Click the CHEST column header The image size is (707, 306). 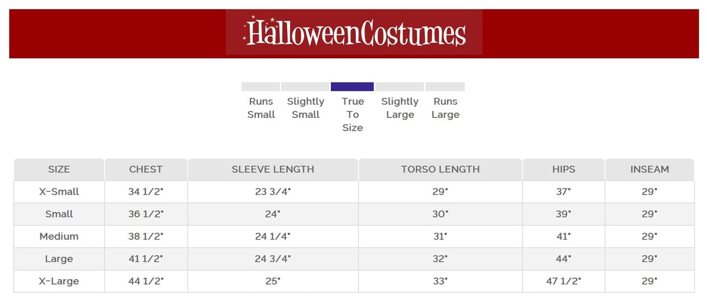pos(146,169)
